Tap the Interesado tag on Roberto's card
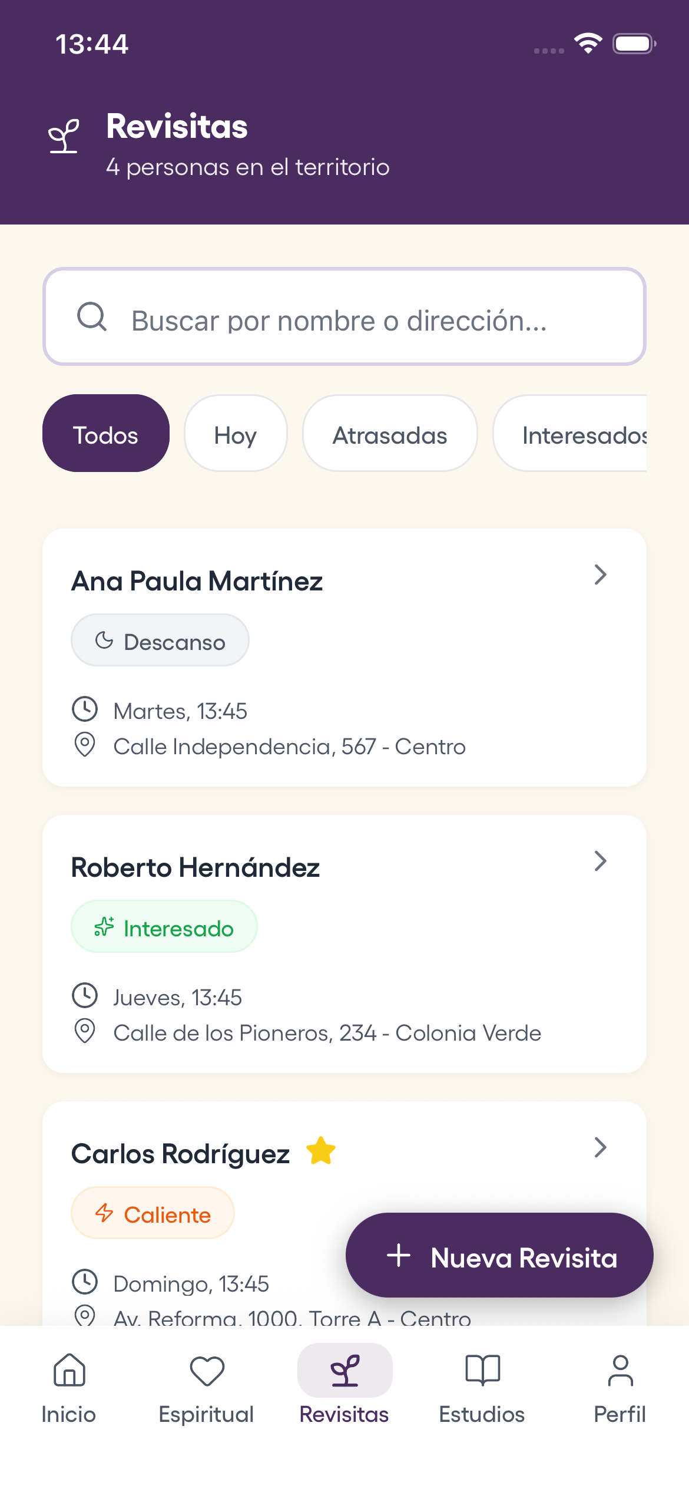 164,927
